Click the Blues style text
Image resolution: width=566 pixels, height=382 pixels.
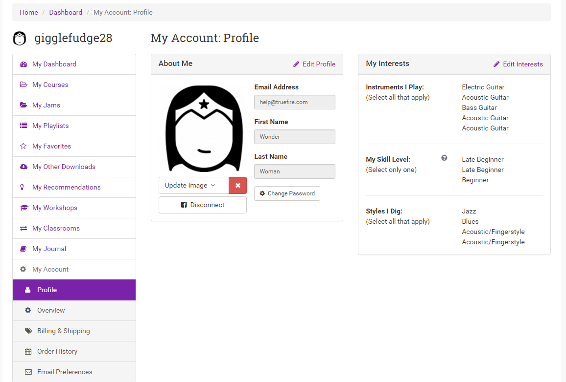470,221
